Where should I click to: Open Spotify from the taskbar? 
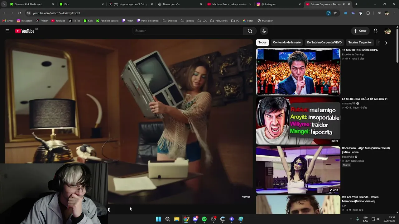point(204,219)
